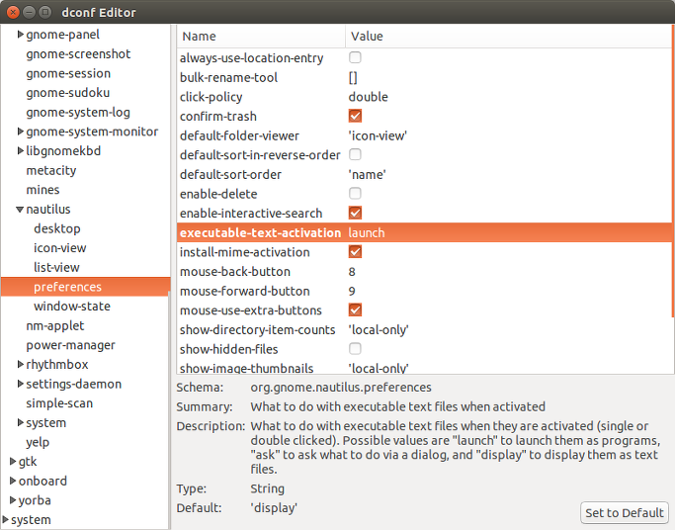Click the tree pane vertical scrollbar
The height and width of the screenshot is (530, 675).
click(x=169, y=409)
